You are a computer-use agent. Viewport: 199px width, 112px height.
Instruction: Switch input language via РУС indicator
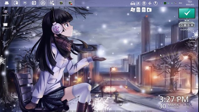pyautogui.click(x=181, y=3)
